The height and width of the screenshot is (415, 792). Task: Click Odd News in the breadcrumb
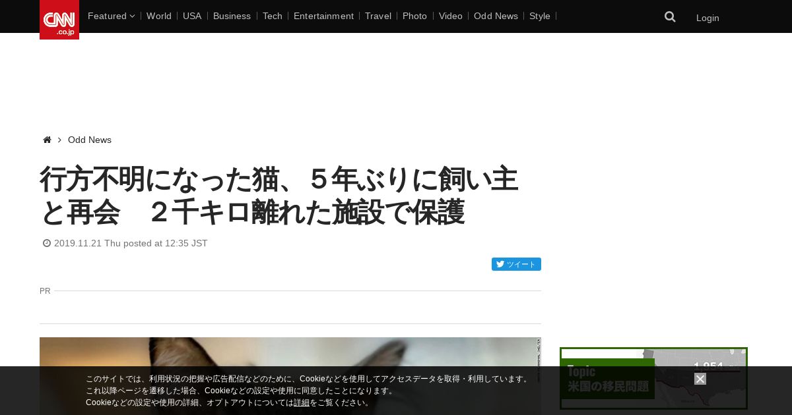click(x=90, y=140)
